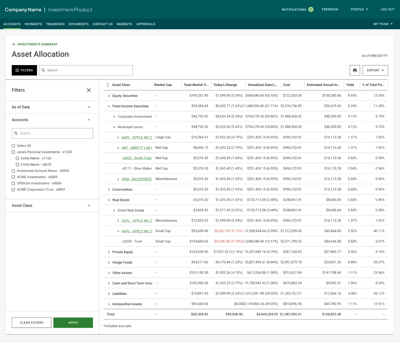Click the Filters button
The width and height of the screenshot is (400, 343).
click(x=24, y=70)
